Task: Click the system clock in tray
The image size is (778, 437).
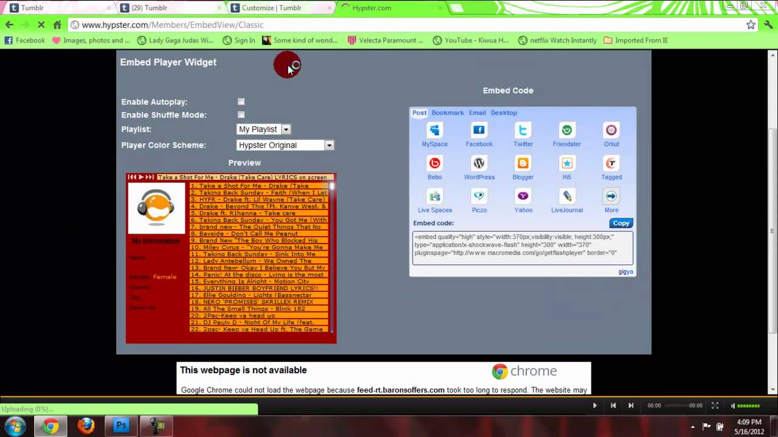Action: (748, 427)
